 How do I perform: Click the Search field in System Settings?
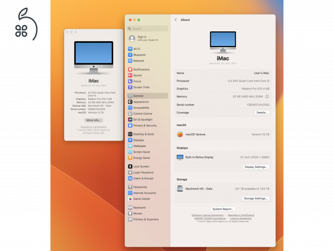pos(147,29)
